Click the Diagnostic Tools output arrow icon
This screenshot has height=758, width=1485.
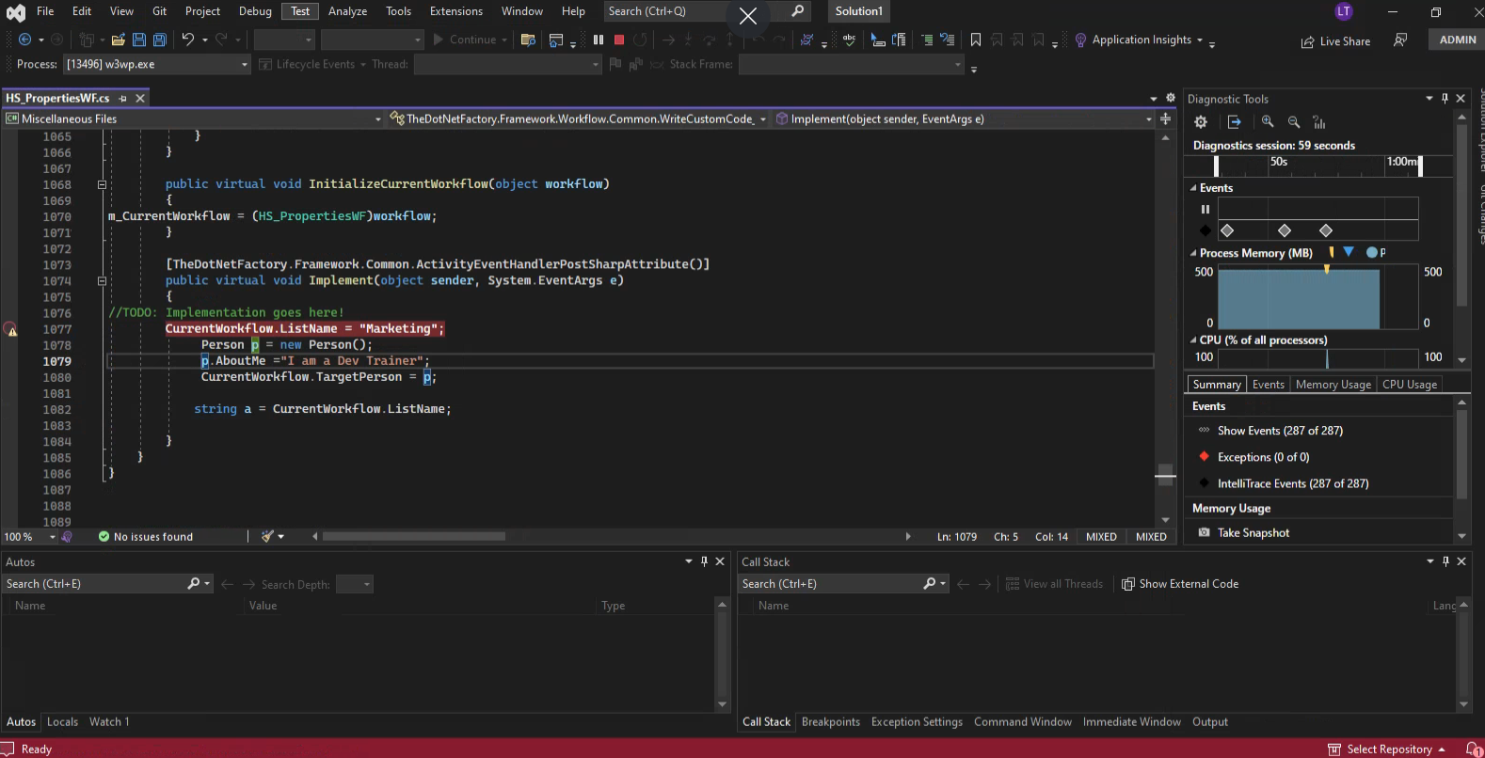point(1235,122)
